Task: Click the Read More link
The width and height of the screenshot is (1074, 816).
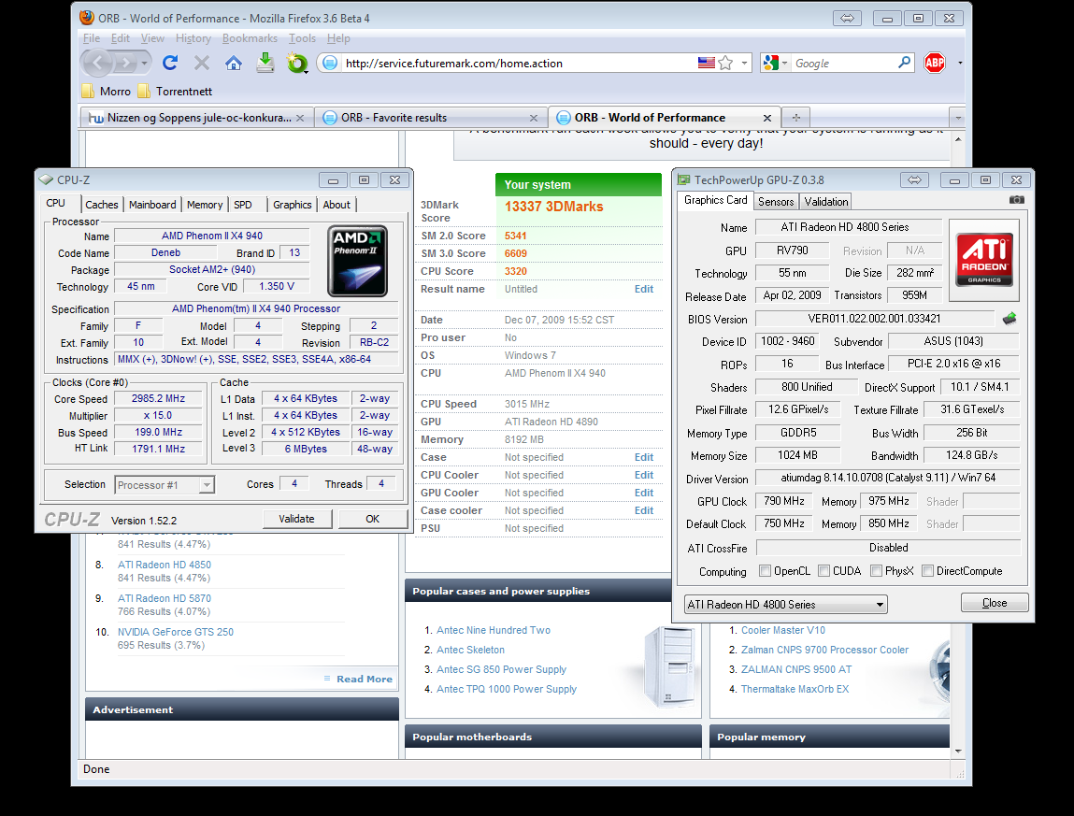Action: 364,679
